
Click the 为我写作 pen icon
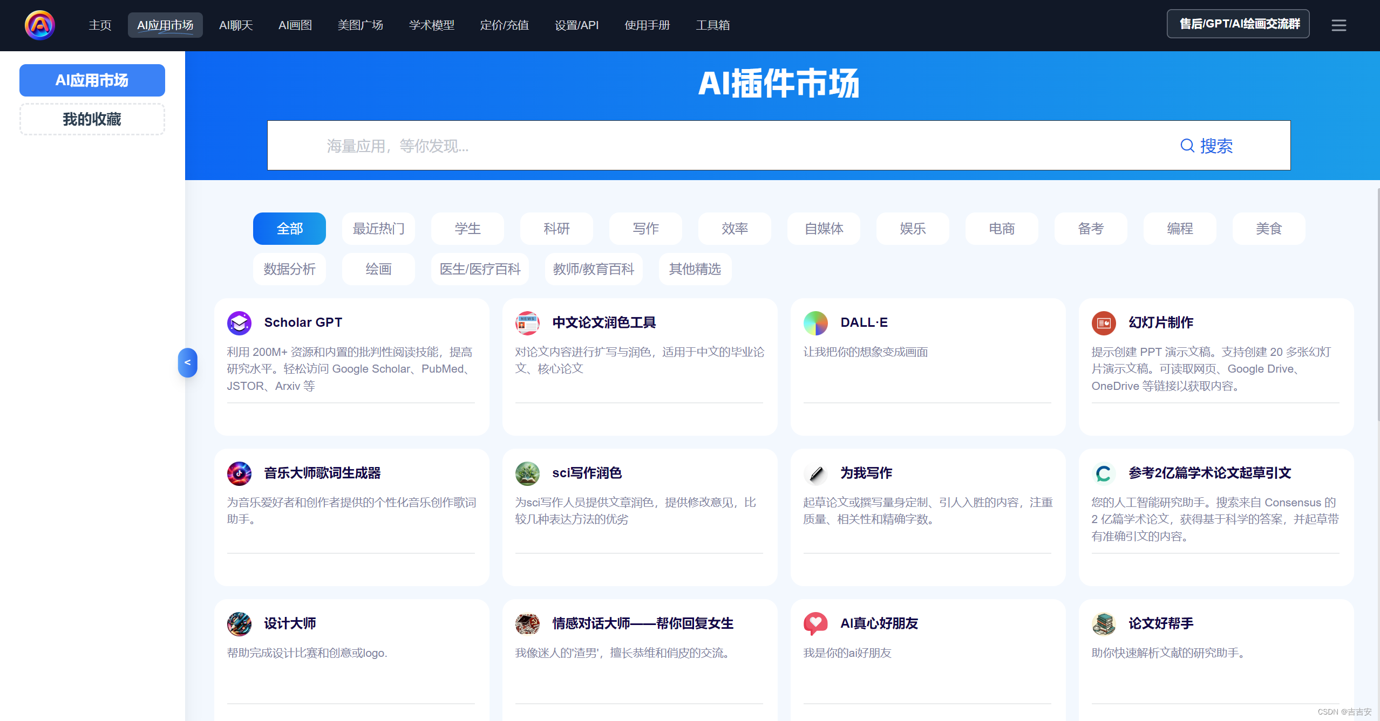tap(815, 473)
